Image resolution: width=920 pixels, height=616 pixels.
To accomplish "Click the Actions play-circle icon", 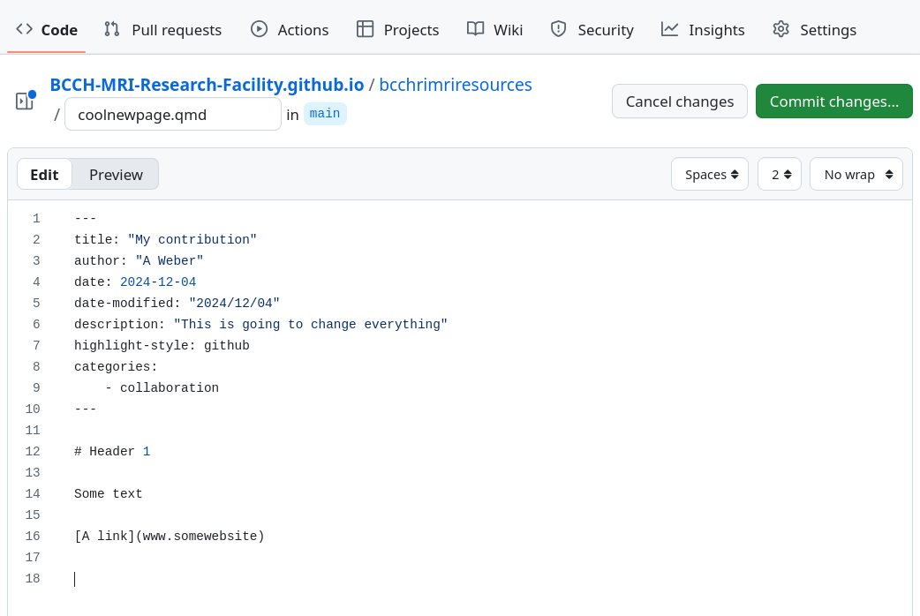I will pos(259,29).
